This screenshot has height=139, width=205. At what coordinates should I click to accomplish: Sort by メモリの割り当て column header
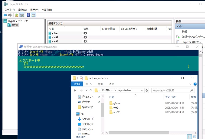[x=132, y=29]
